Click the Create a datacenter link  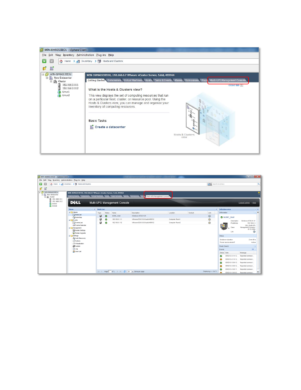110,127
